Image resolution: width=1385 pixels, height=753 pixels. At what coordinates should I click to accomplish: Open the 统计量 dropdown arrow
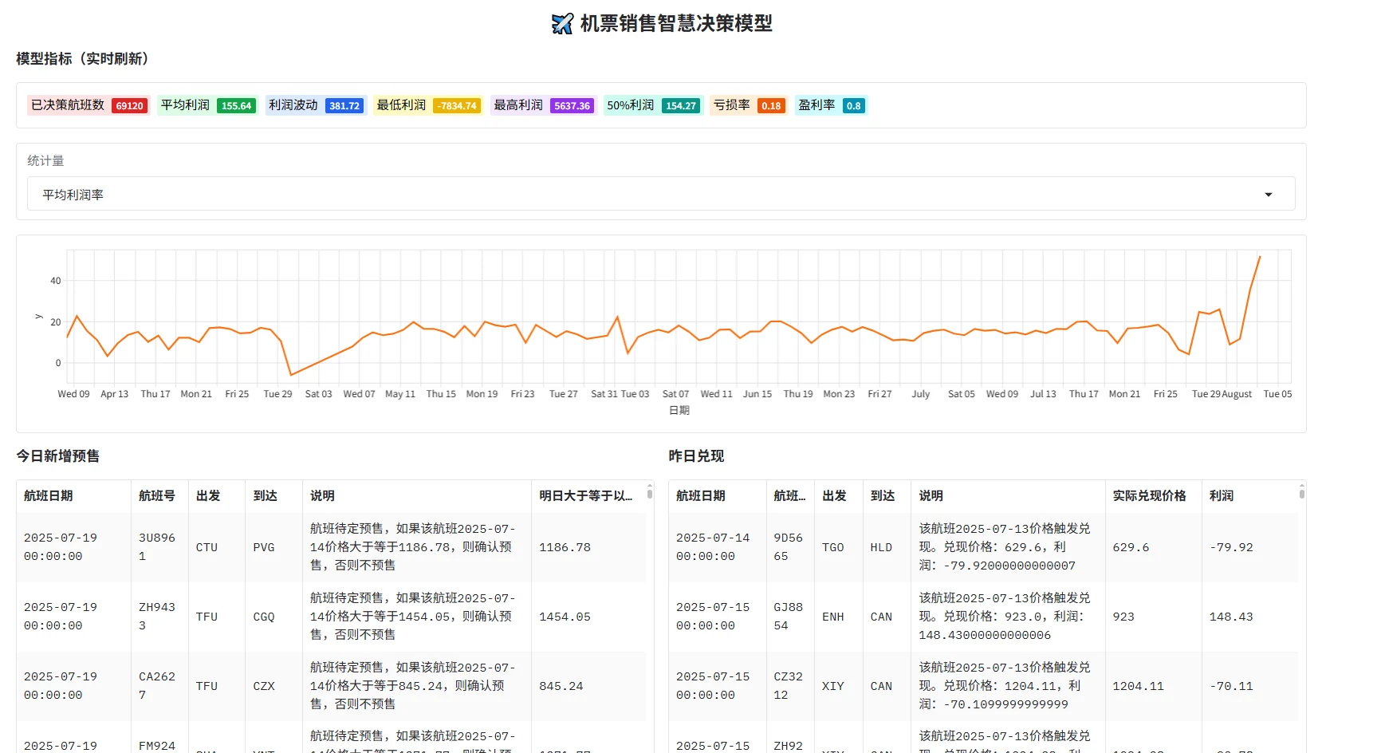coord(1268,195)
